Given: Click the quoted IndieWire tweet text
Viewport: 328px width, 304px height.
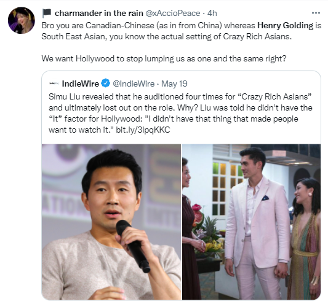Looking at the screenshot, I should (180, 113).
